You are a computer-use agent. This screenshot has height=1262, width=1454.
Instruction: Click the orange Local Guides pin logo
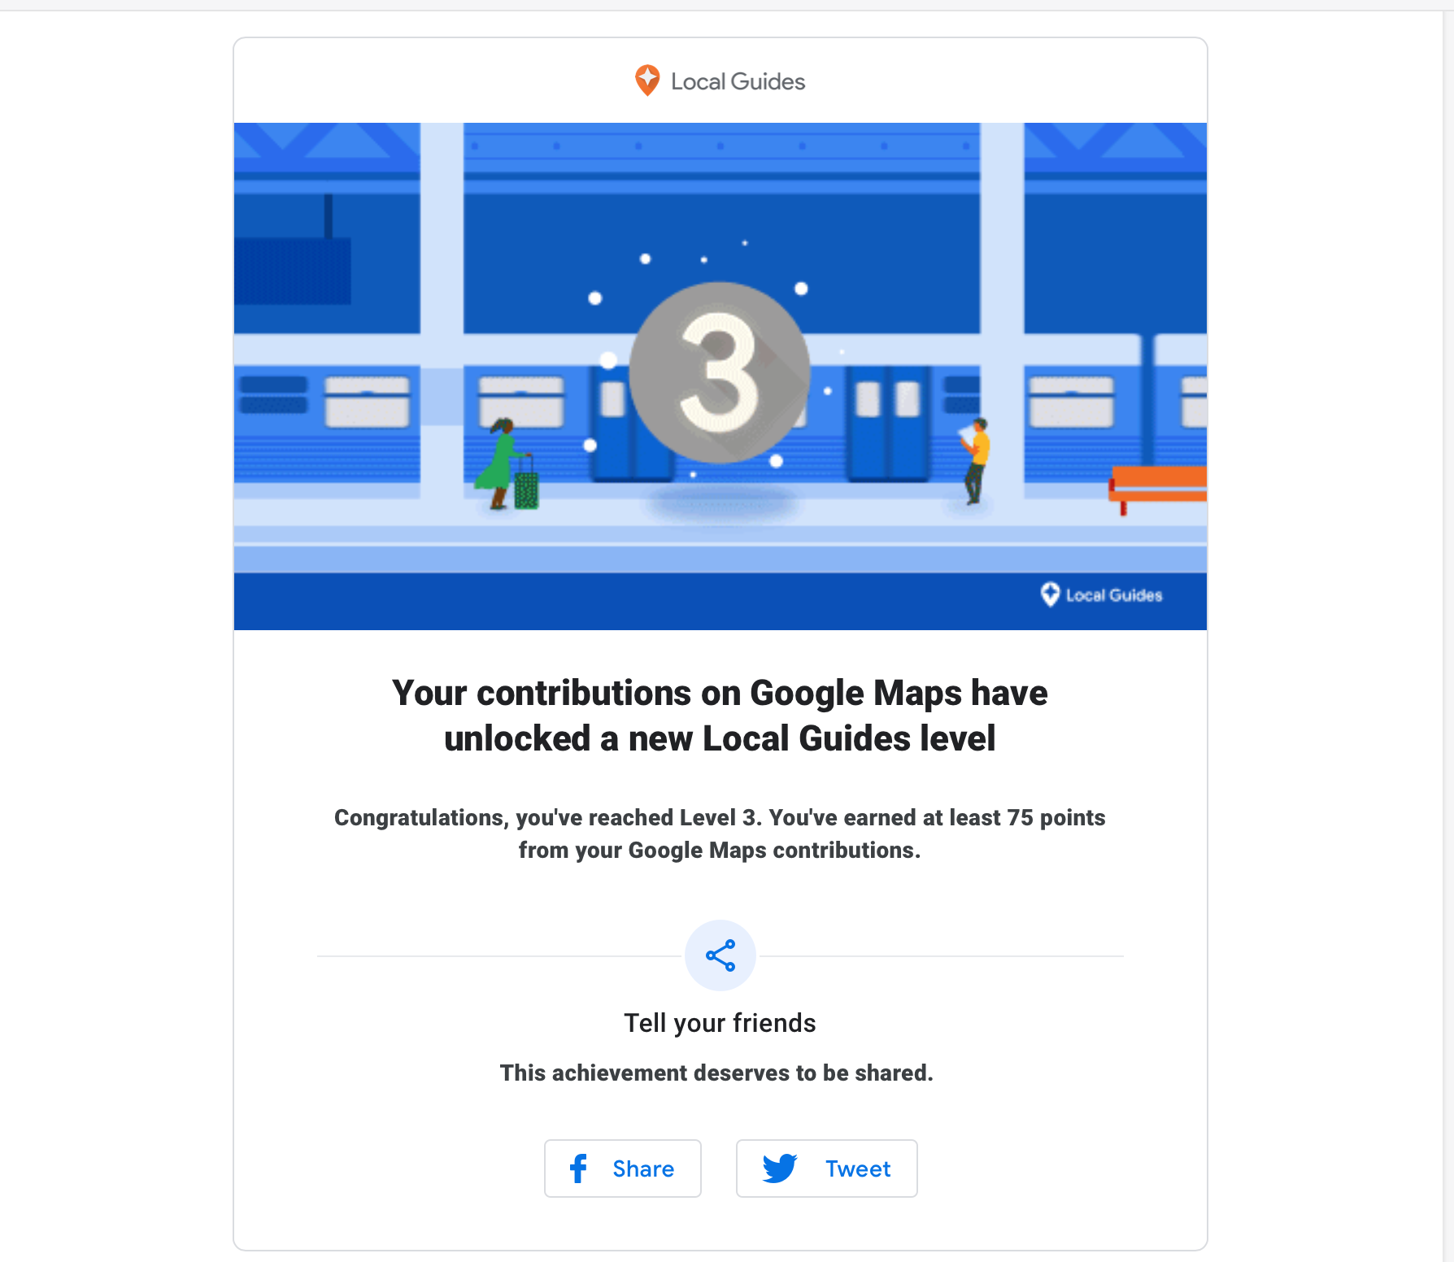[647, 81]
